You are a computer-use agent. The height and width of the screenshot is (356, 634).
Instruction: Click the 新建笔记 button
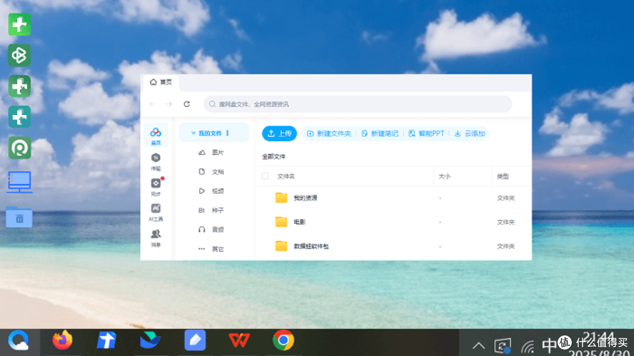tap(380, 133)
